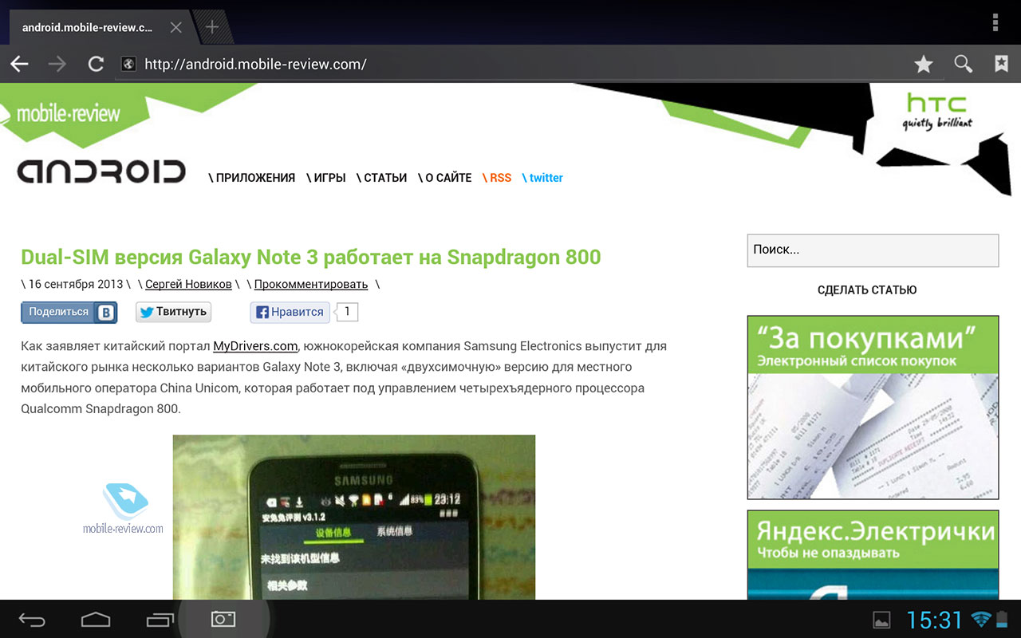
Task: Tap the Android home button
Action: [95, 619]
